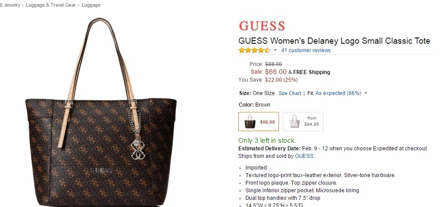Screen dimensions: 444x207
Task: Go to Luggage & Travel Gear breadcrumb
Action: pos(51,5)
